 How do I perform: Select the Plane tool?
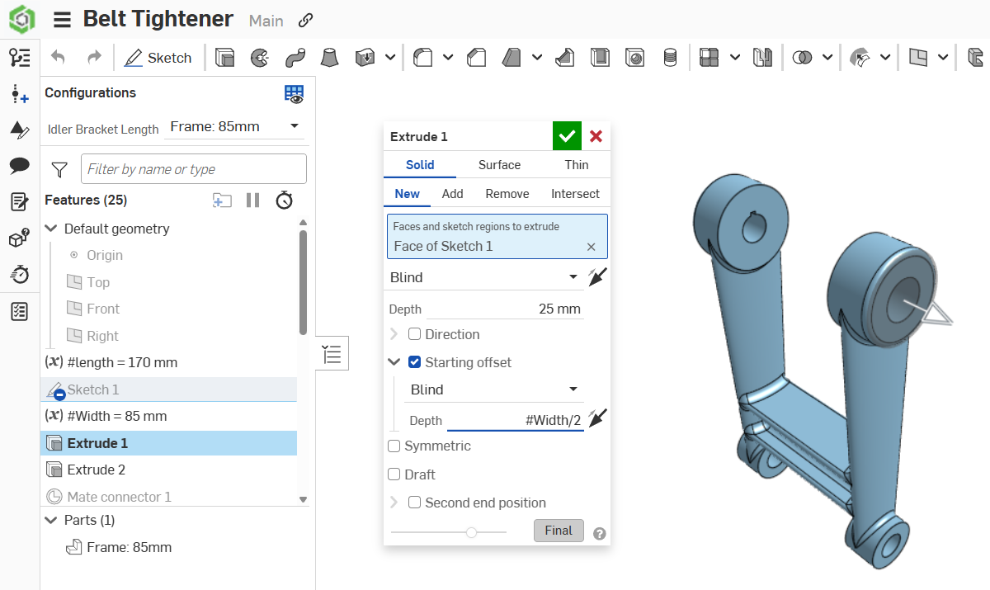(918, 58)
